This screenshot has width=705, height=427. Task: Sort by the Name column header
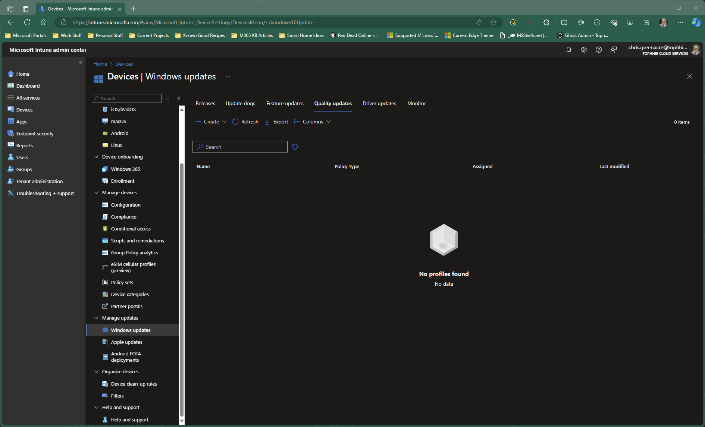pos(203,166)
